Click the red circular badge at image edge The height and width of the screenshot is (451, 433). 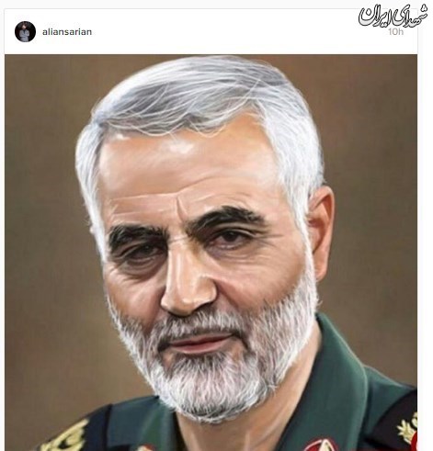pos(415,442)
